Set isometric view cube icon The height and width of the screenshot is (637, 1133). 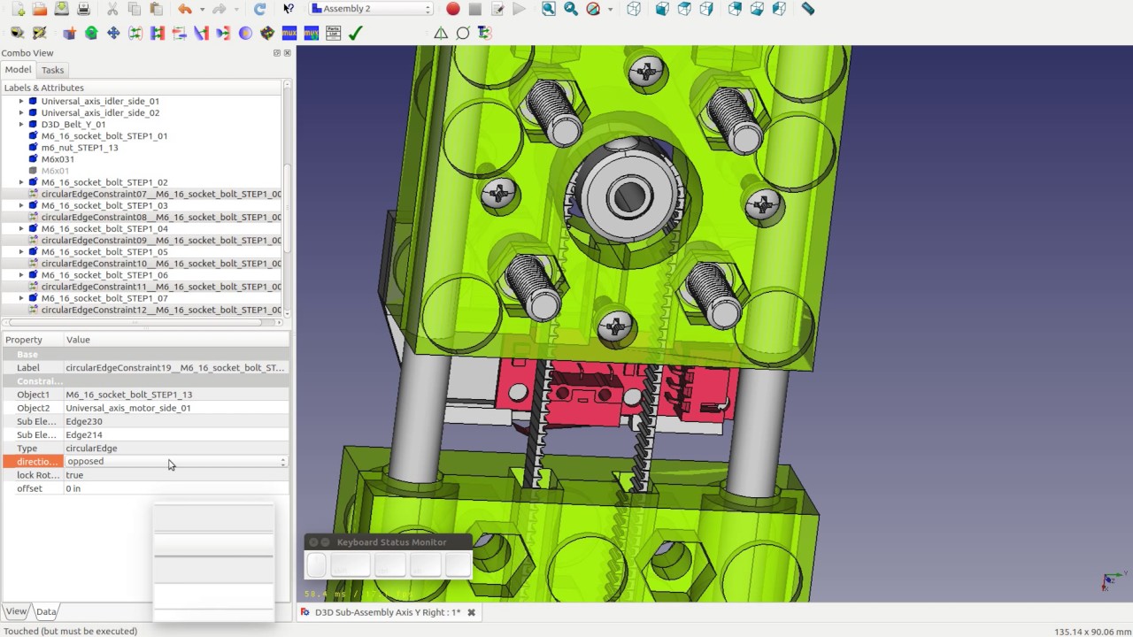[x=634, y=9]
